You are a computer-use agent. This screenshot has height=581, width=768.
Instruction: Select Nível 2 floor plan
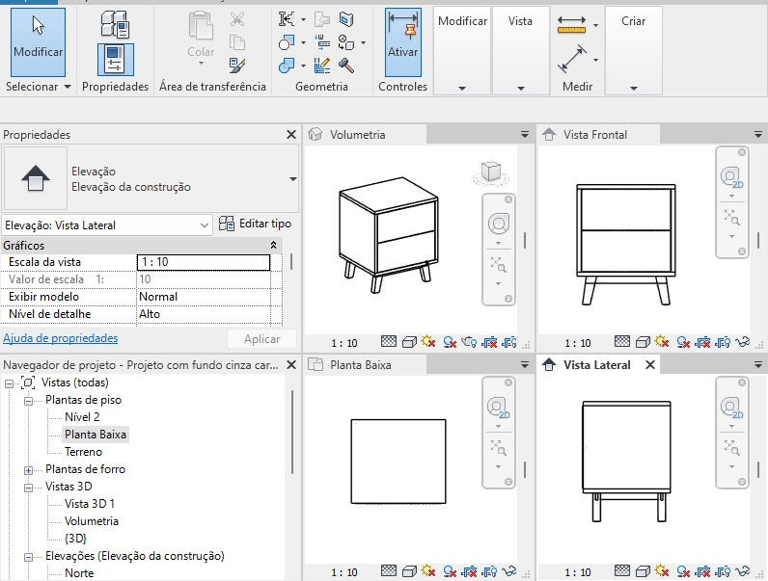tap(82, 417)
